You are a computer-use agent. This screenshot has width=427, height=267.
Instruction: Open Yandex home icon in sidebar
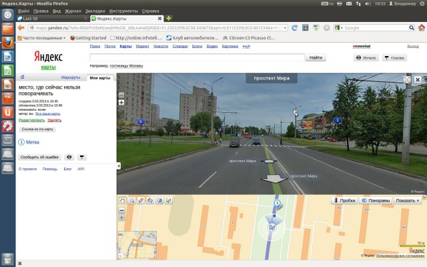(x=22, y=77)
